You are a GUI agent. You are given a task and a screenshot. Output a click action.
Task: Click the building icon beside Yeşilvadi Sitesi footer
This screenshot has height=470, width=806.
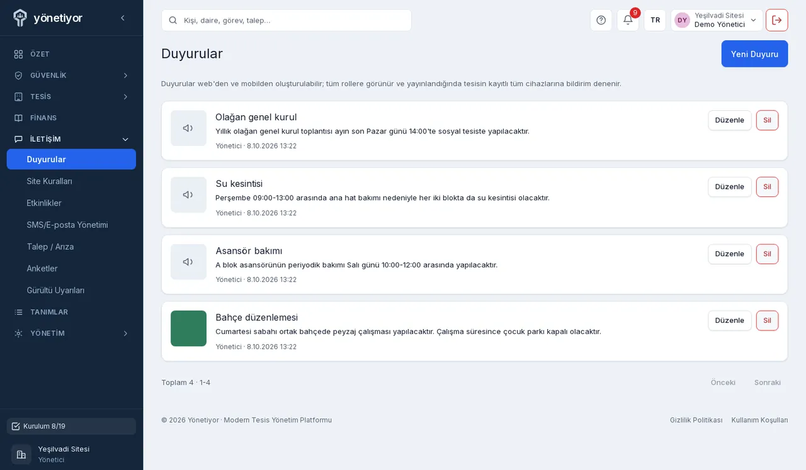(21, 454)
